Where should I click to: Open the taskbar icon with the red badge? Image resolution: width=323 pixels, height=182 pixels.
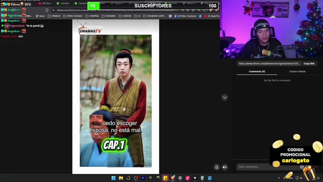pyautogui.click(x=136, y=178)
